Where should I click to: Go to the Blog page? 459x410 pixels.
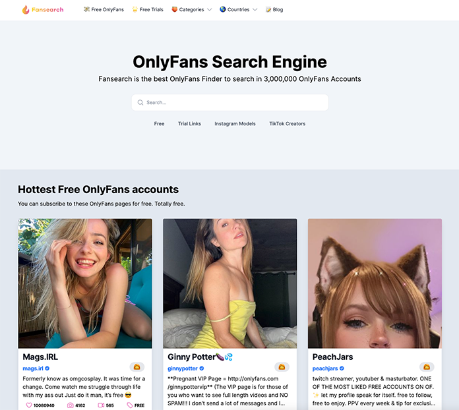click(278, 10)
